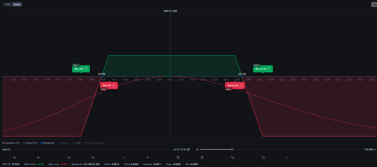
Task: Click the 26.0 price axis label
Action: point(304,79)
